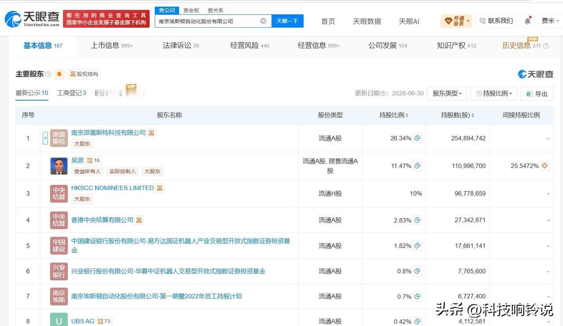Open equity structure icon beside HKSCC NOMINEES LIMITED
563x326 pixels.
point(160,188)
